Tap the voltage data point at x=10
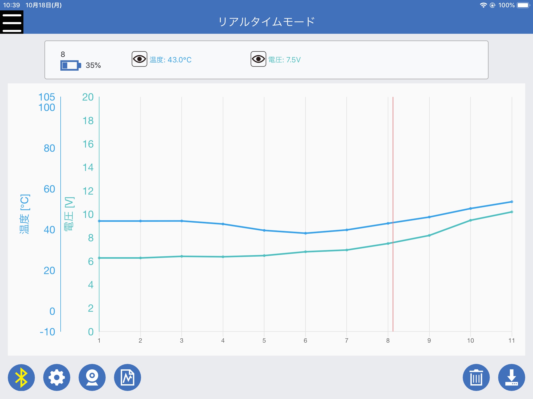This screenshot has height=399, width=533. [471, 220]
